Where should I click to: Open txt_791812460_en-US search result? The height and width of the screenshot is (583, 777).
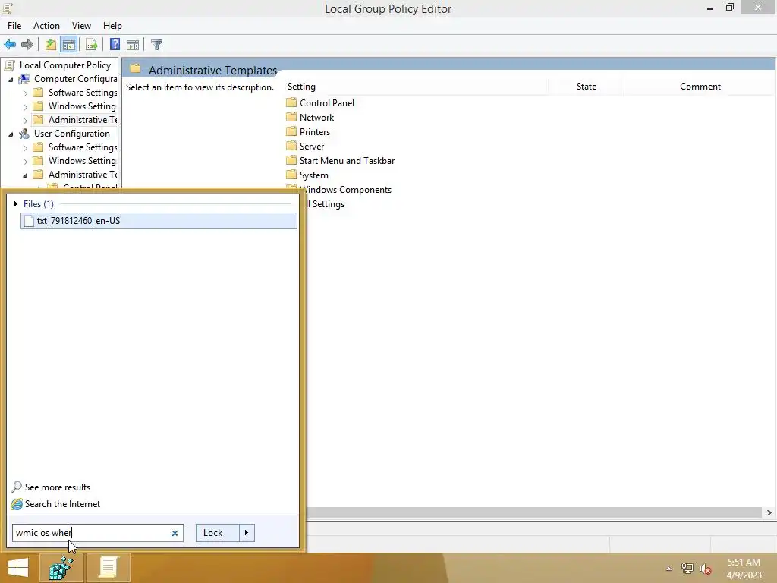(159, 221)
